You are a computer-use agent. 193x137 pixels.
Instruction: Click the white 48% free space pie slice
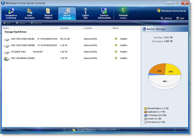coord(165,81)
